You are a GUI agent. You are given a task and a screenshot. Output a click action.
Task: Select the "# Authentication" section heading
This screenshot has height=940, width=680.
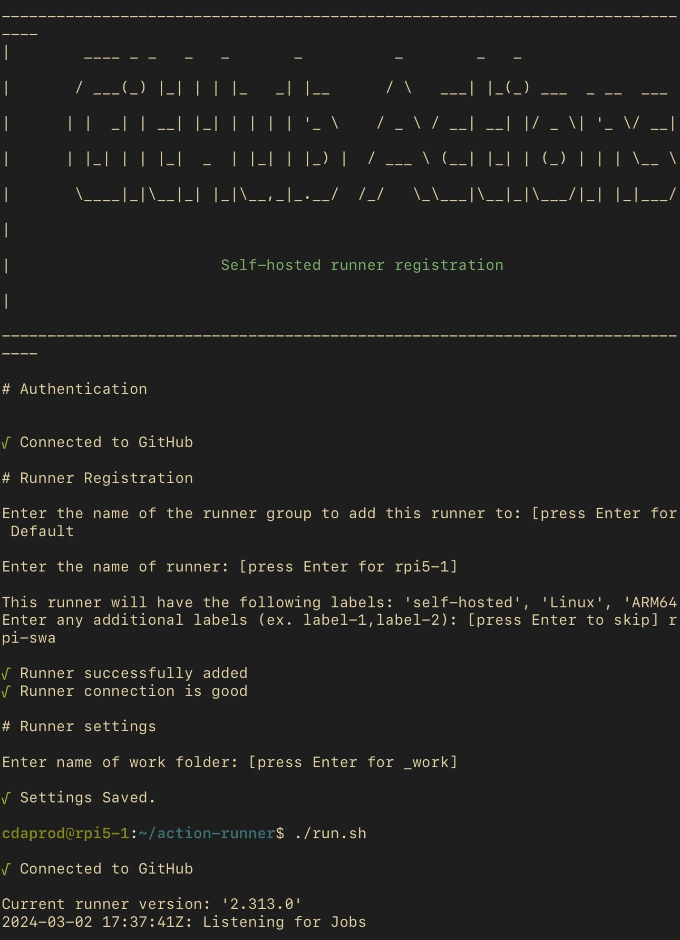(74, 389)
